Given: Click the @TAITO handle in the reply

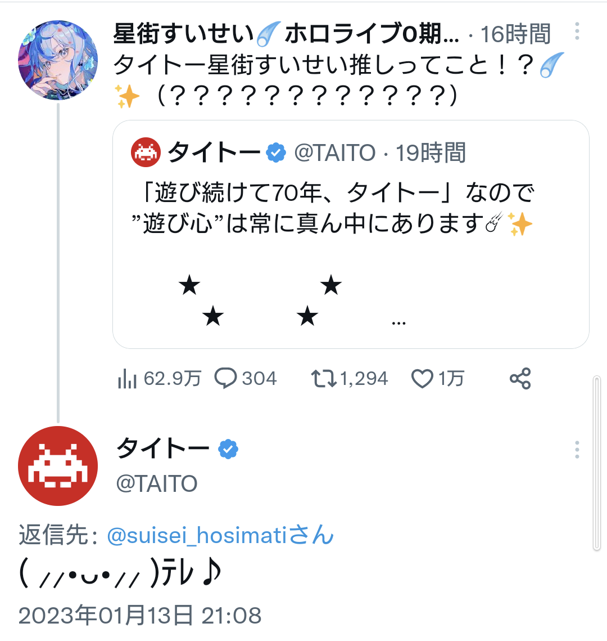Looking at the screenshot, I should pos(157,483).
